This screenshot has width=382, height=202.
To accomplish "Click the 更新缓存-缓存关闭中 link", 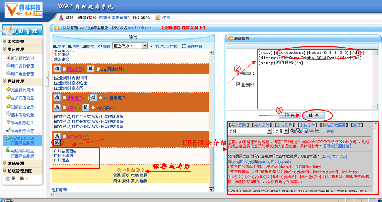I will pyautogui.click(x=183, y=28).
